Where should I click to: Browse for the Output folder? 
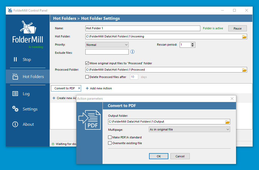pyautogui.click(x=227, y=122)
